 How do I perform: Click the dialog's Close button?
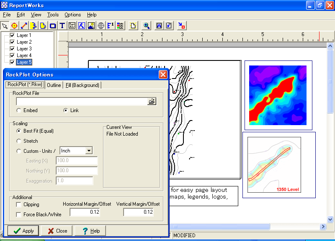point(57,231)
